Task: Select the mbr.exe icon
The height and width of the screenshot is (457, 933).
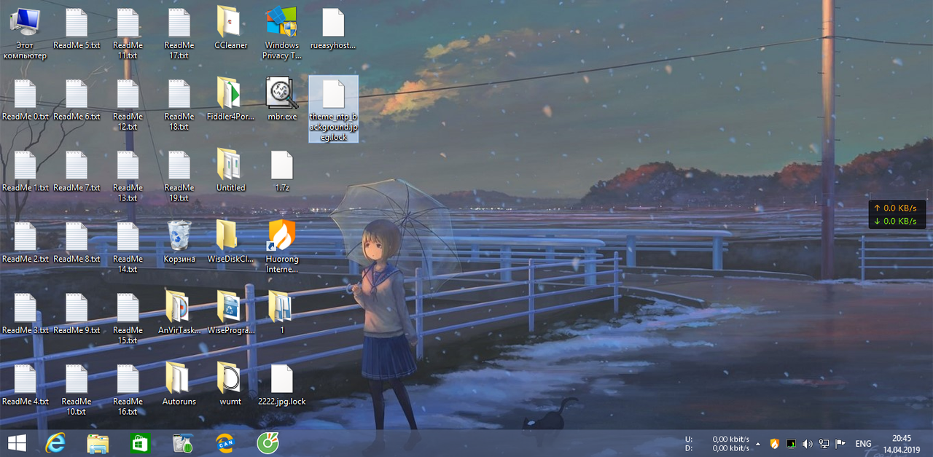Action: [282, 100]
